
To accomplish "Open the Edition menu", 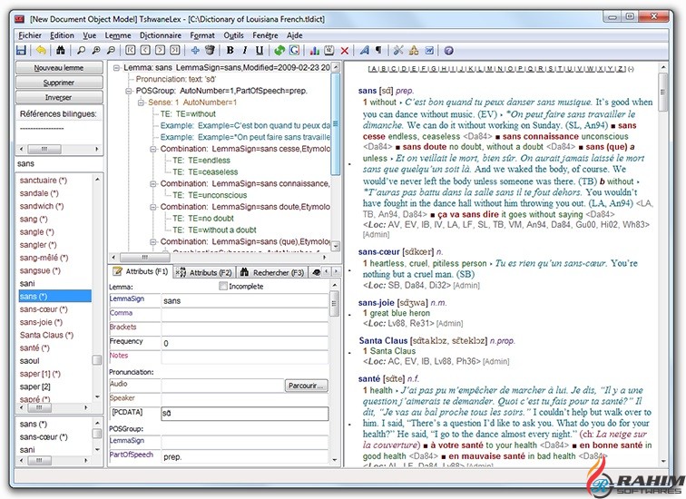I will click(62, 35).
